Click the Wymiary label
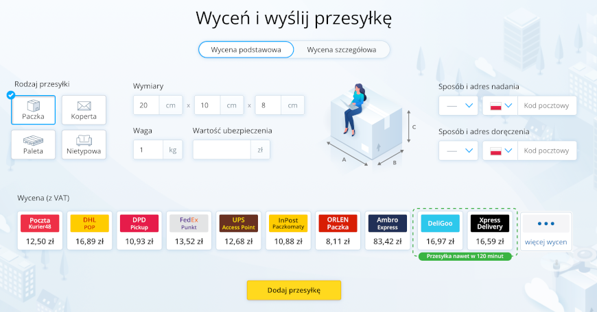597x312 pixels. point(148,86)
